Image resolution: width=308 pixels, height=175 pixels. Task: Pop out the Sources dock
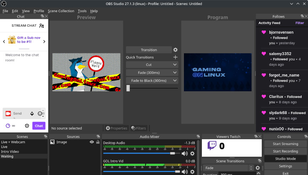point(98,137)
